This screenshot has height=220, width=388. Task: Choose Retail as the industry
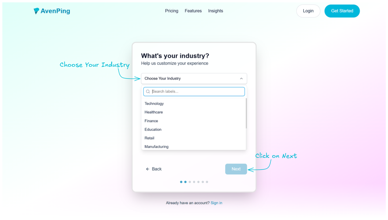(x=149, y=138)
